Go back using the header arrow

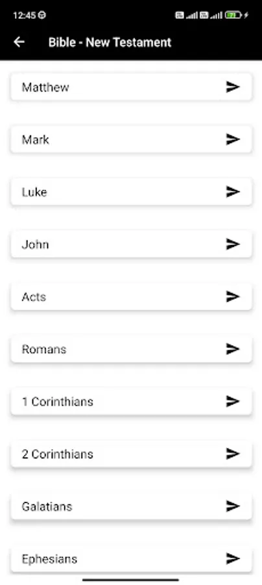point(19,42)
